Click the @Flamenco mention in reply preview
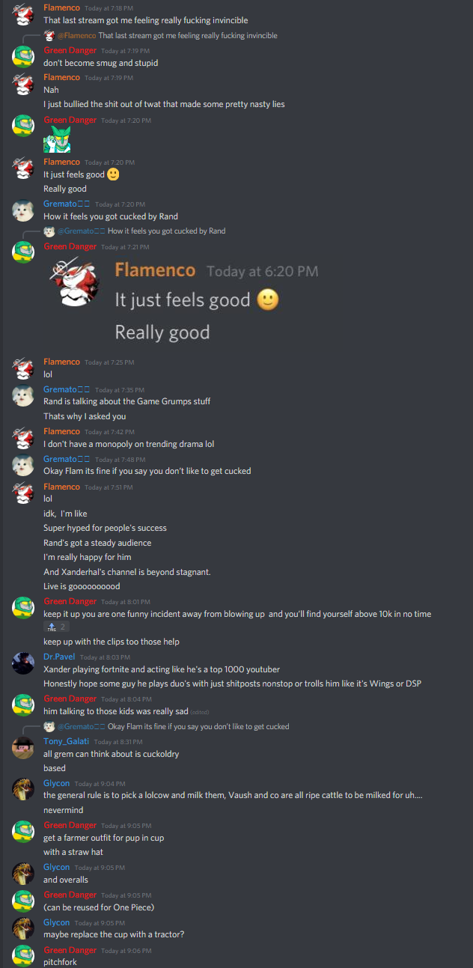This screenshot has height=968, width=473. tap(76, 35)
